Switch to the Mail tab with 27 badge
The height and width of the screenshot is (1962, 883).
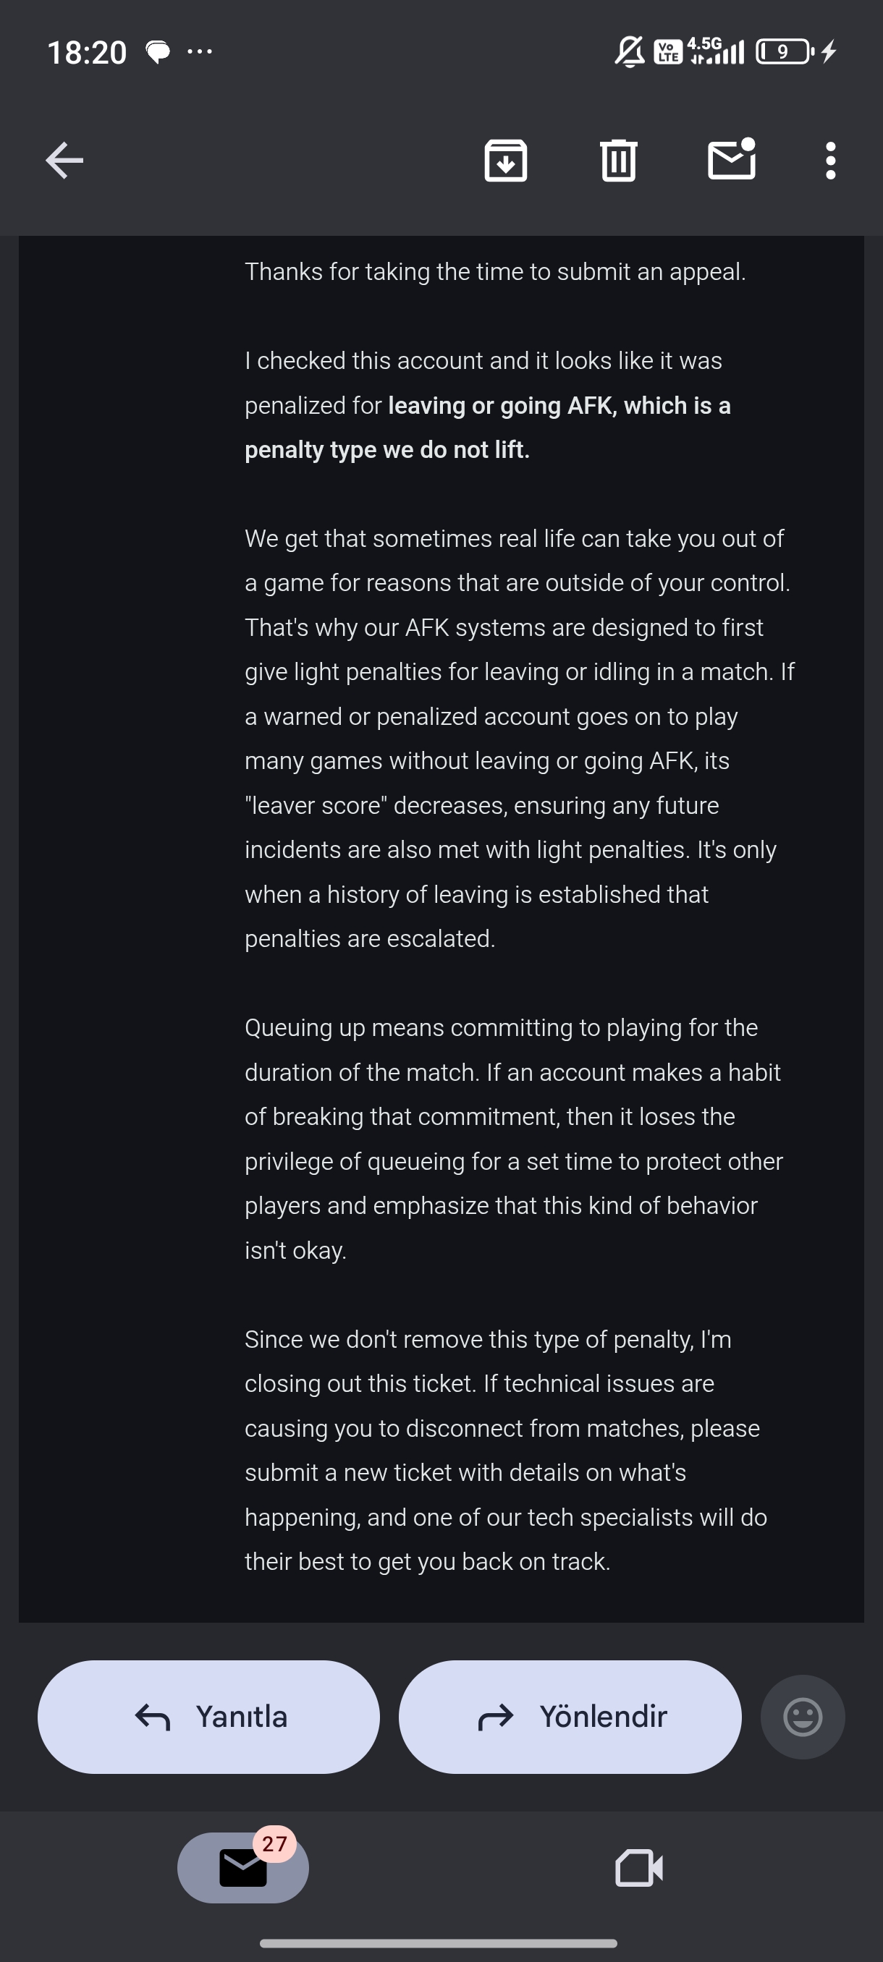[243, 1867]
